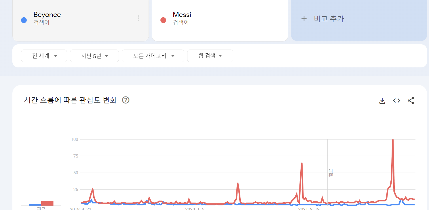Click the blue Beyonce color dot
The image size is (429, 210).
coord(24,20)
